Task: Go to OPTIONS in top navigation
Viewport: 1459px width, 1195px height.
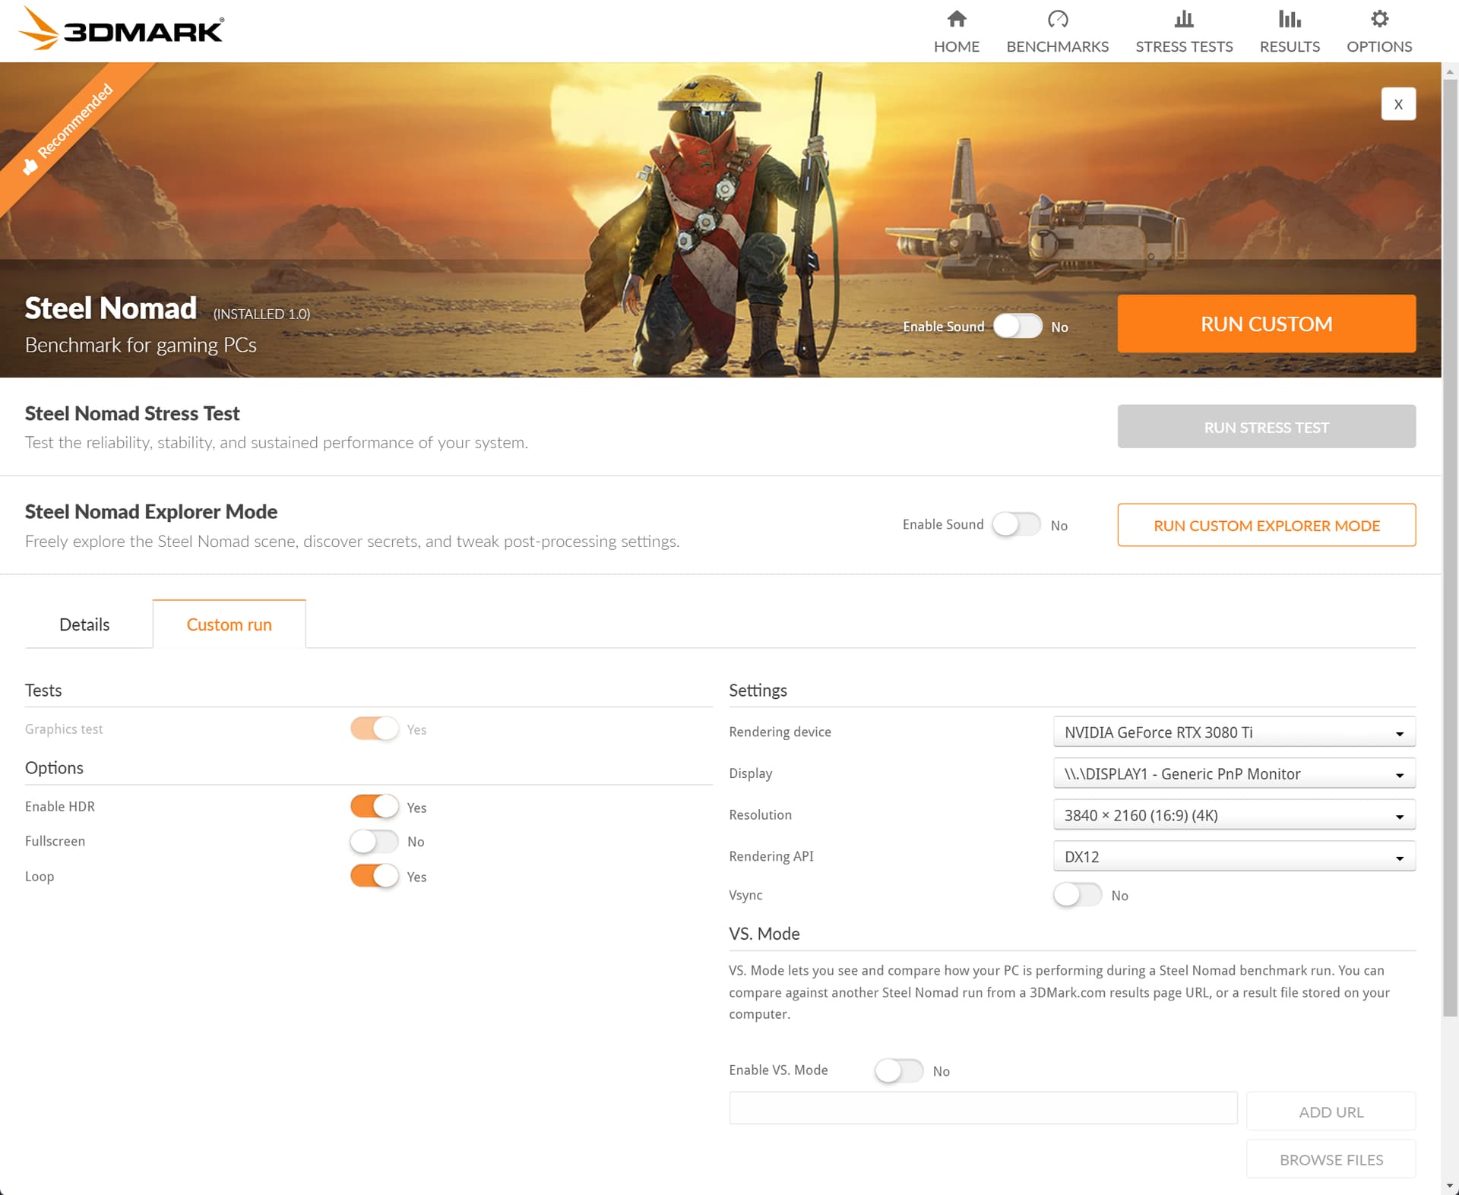Action: click(x=1379, y=46)
